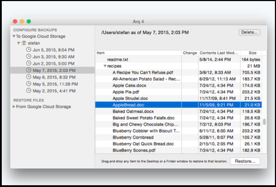Image resolution: width=276 pixels, height=187 pixels.
Task: Click the clock icon beside May 7, 2015 backup
Action: click(x=29, y=70)
